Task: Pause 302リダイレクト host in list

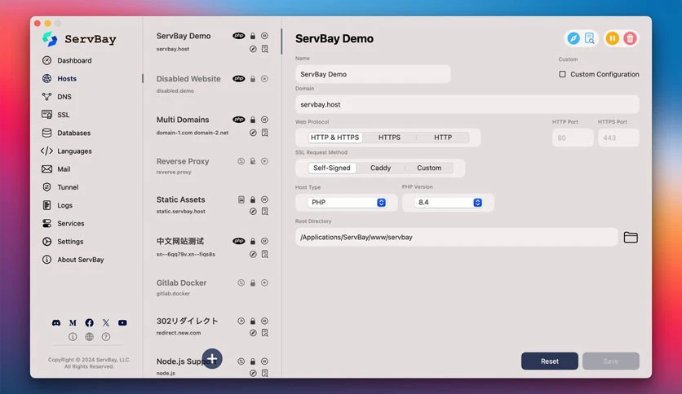Action: coord(264,321)
